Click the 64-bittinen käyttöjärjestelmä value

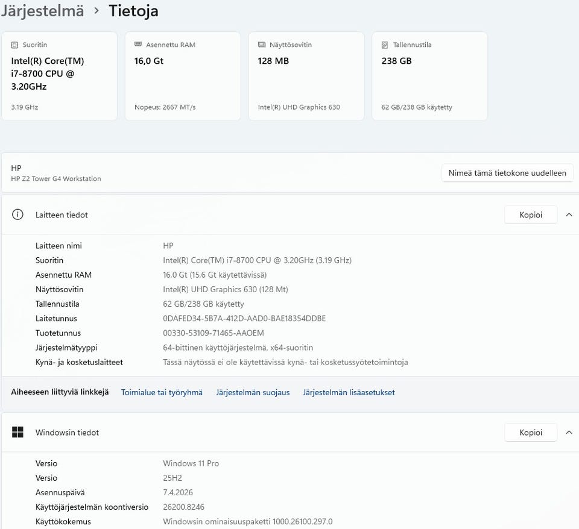tap(238, 348)
